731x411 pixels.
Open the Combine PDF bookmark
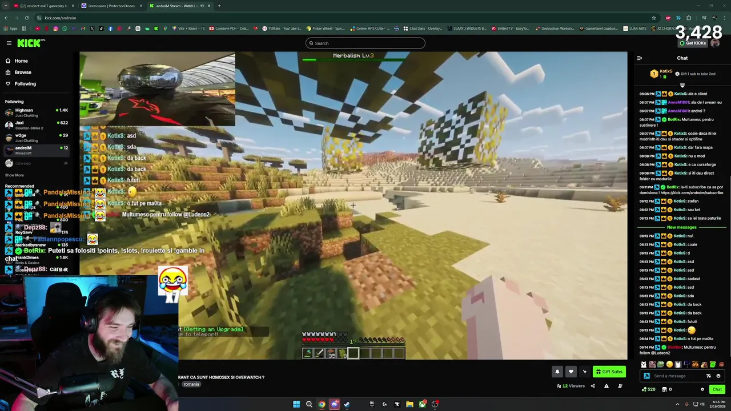(x=229, y=28)
